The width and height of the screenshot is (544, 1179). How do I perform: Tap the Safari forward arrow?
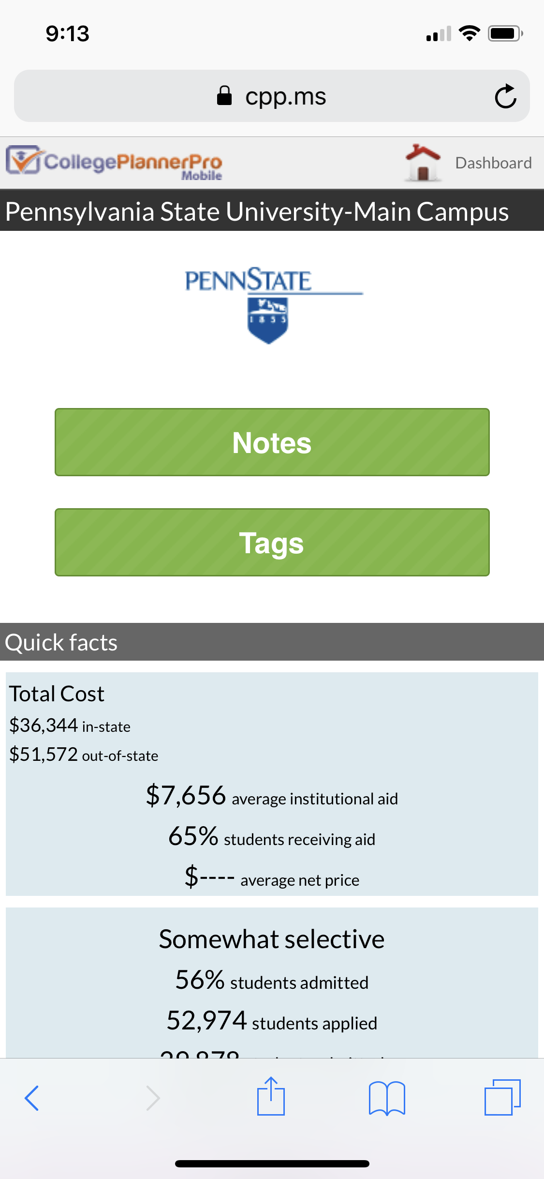coord(153,1098)
